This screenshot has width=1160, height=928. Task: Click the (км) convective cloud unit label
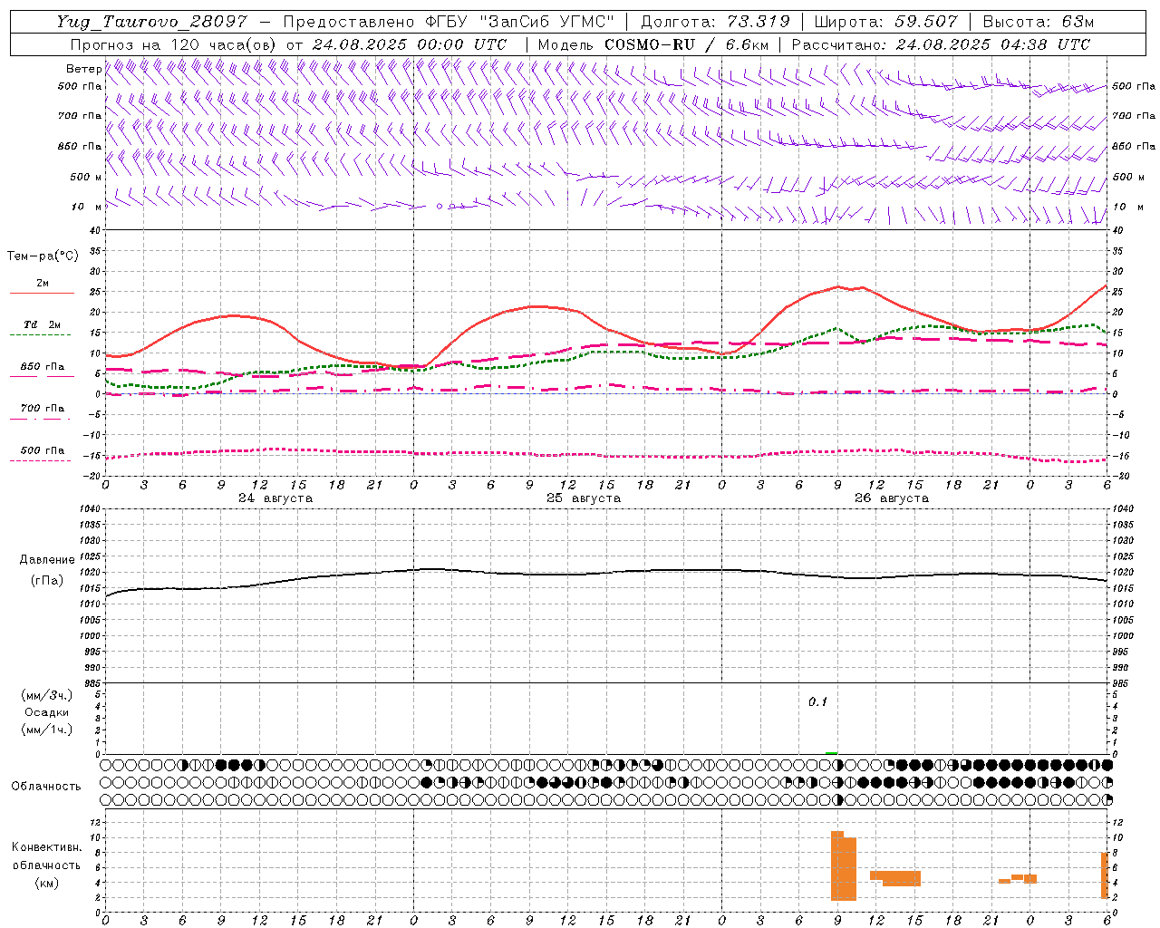point(47,883)
